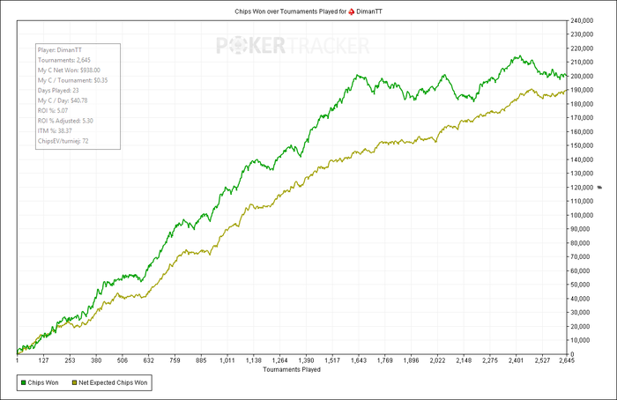Click the x-axis tick label 2,401
This screenshot has height=400, width=617.
[x=516, y=360]
